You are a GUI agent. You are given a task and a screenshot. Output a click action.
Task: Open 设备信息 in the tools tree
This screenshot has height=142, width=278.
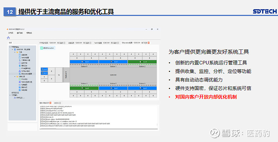[24, 55]
